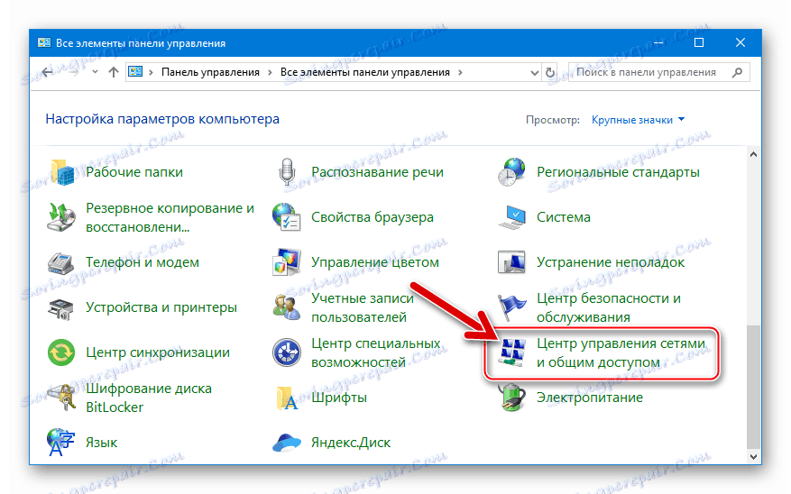
Task: Click the Центр безопасности flag icon
Action: coord(511,307)
